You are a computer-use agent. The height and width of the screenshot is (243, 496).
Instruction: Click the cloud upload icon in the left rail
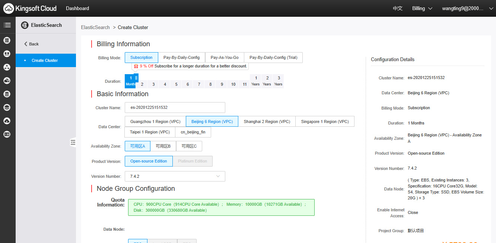[7, 121]
